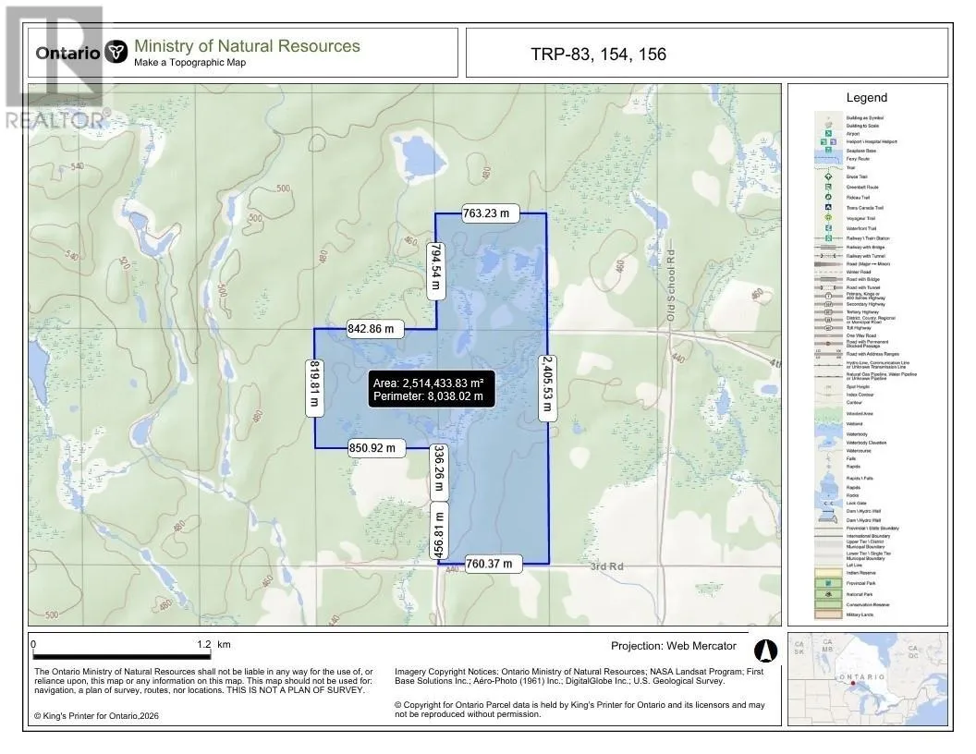Click the TRP-83, 154, 156 title
This screenshot has width=976, height=754.
(x=598, y=55)
